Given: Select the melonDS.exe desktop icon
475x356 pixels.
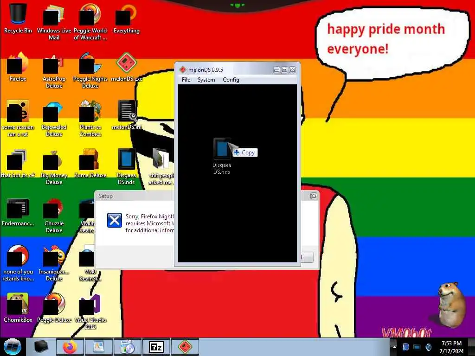Looking at the screenshot, I should point(126,67).
